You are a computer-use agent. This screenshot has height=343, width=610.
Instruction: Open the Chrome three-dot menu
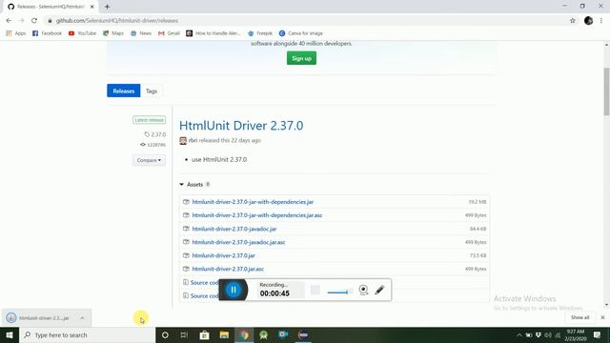tap(601, 21)
